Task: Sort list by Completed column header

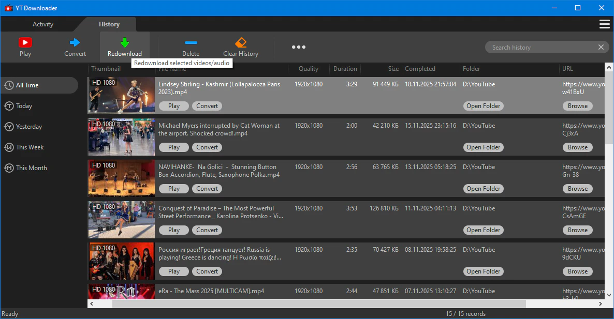Action: click(420, 69)
